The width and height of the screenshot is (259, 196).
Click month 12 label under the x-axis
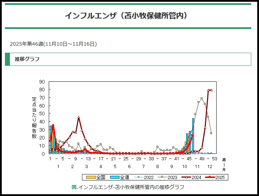pos(210,166)
